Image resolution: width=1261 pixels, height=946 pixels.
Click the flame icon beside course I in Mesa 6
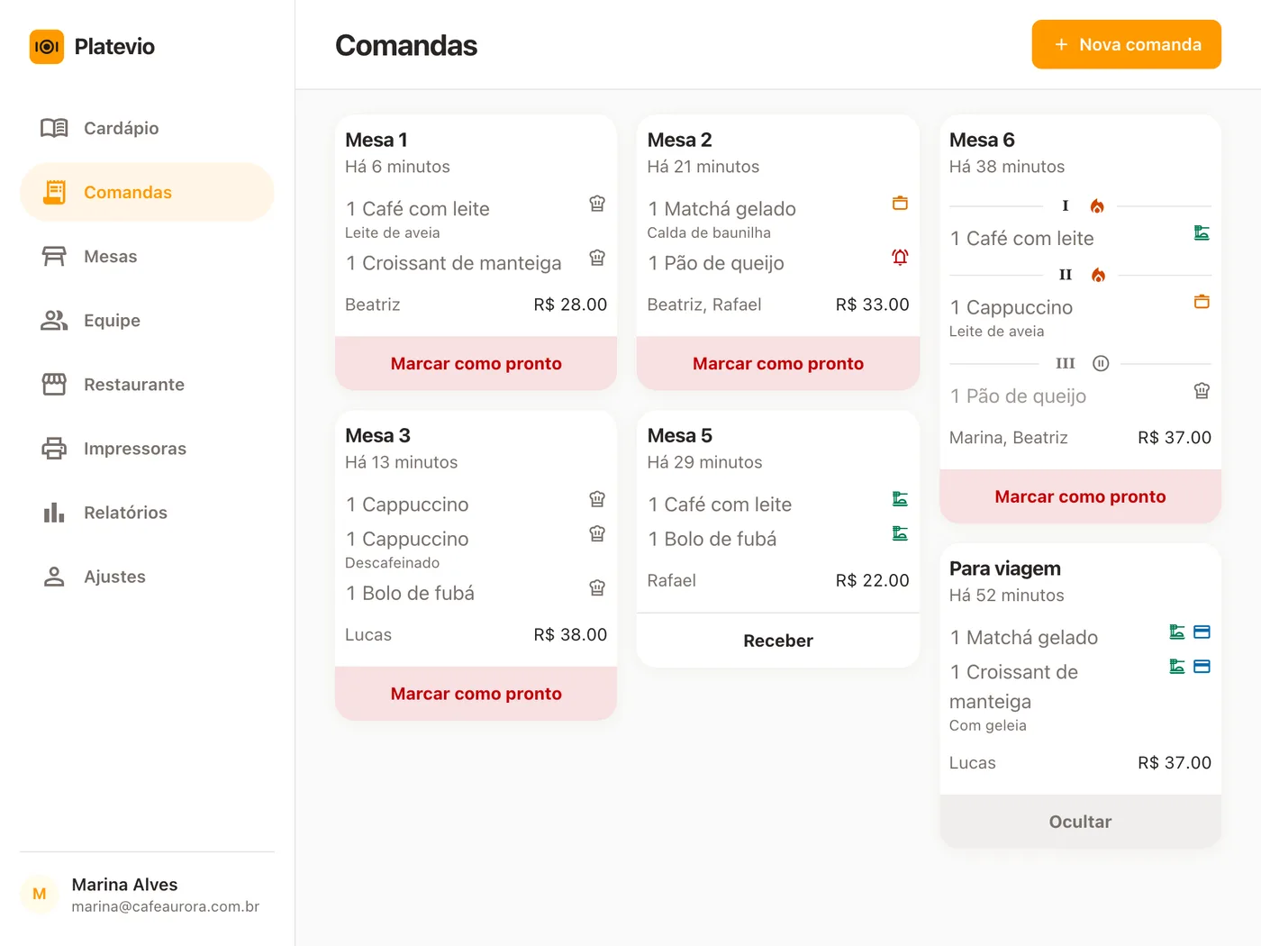pyautogui.click(x=1097, y=206)
